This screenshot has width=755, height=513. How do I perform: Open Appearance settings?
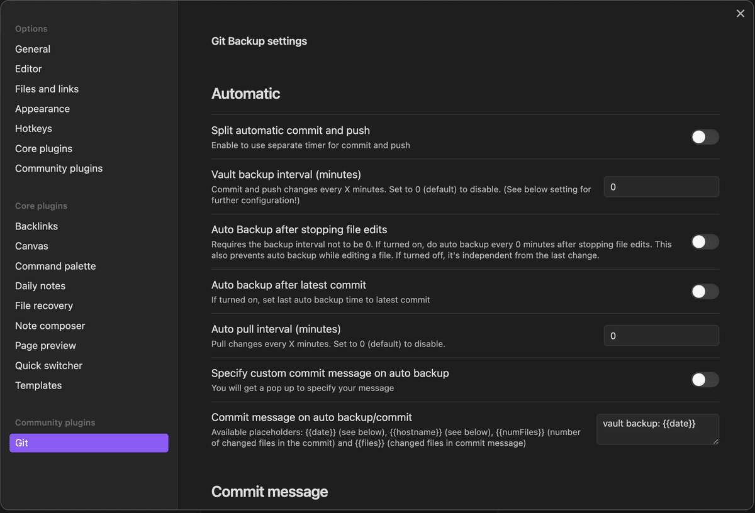pos(42,109)
